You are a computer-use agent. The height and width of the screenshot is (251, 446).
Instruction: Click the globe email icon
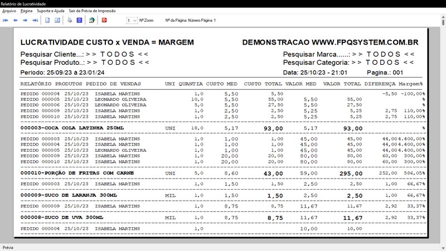point(91,20)
